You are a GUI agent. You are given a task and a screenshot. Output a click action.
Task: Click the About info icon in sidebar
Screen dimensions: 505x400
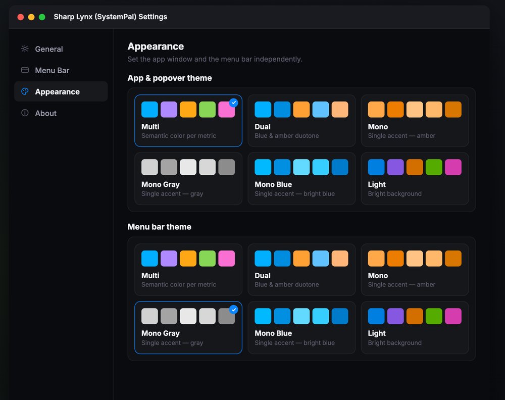coord(25,113)
